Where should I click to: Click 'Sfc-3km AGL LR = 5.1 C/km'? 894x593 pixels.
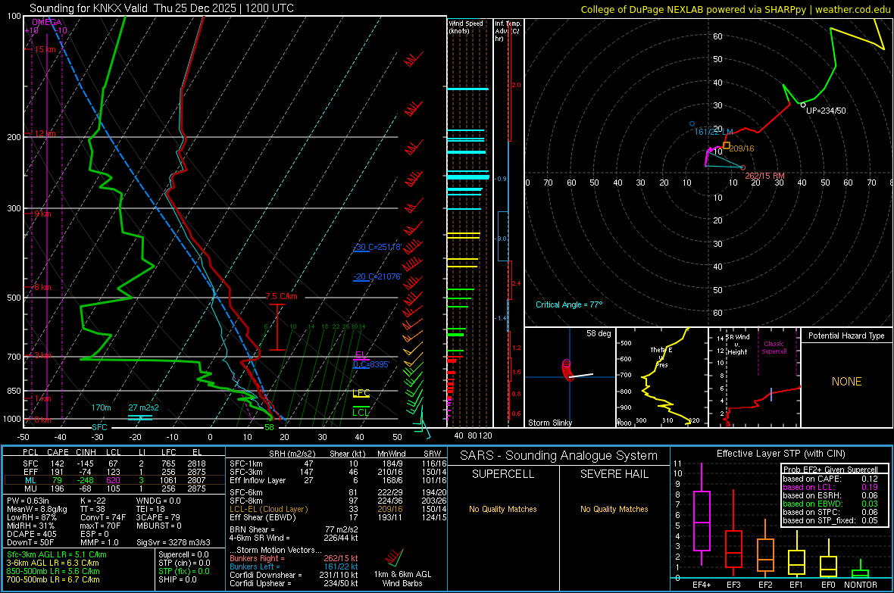[57, 554]
